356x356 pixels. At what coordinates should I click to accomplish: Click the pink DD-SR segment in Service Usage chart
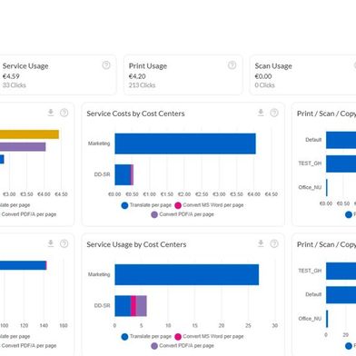tap(133, 306)
